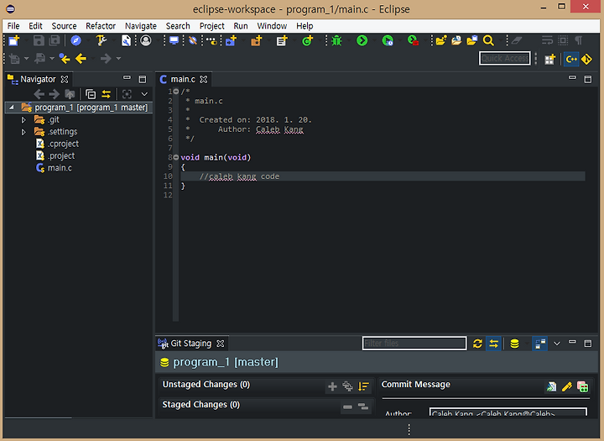Click the green bug Debug icon
The image size is (604, 441).
(x=336, y=40)
